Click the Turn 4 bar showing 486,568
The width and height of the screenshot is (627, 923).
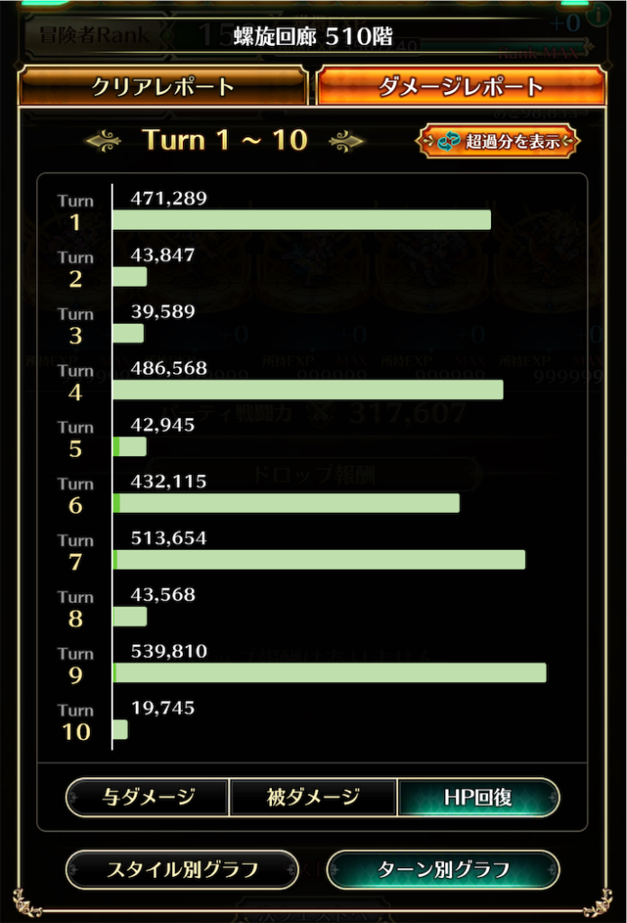(308, 389)
